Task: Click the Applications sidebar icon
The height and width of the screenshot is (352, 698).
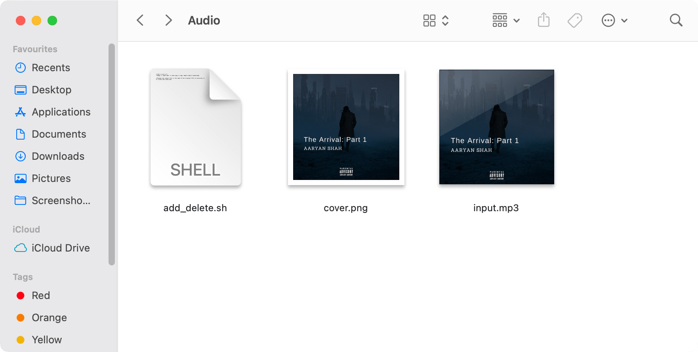Action: pos(21,112)
